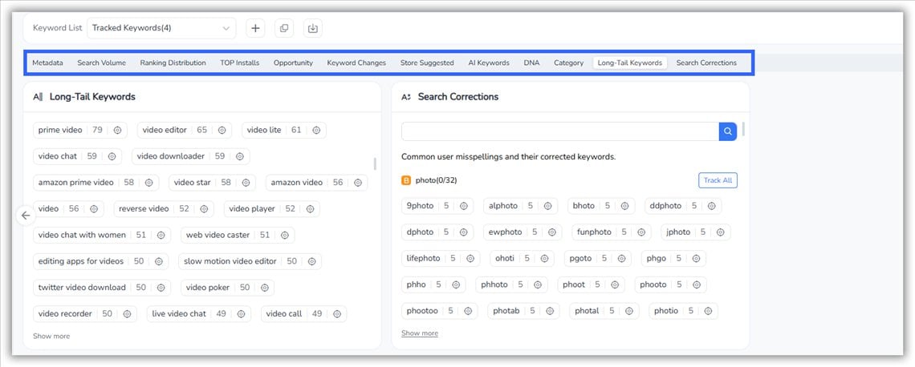The width and height of the screenshot is (915, 367).
Task: Track the 'video editor' keyword target icon
Action: point(222,131)
